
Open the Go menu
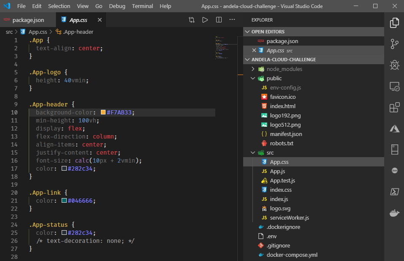(x=99, y=6)
